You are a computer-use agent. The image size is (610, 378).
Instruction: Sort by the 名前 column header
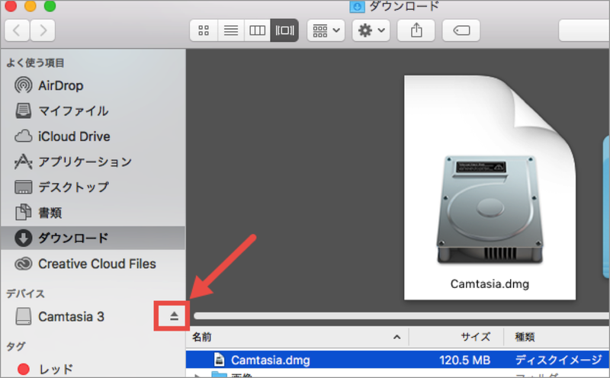click(297, 337)
